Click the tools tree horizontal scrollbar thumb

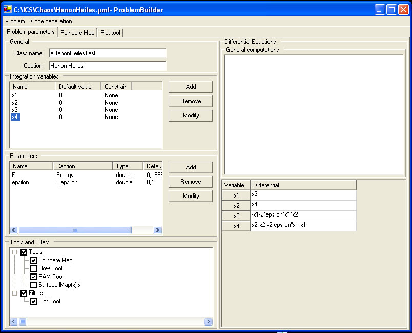[x=23, y=321]
